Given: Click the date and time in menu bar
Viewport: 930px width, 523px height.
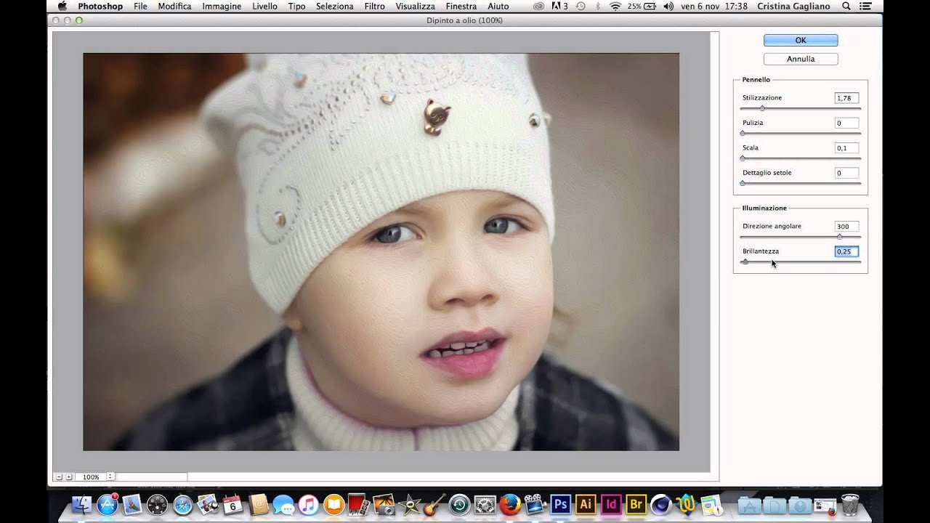Looking at the screenshot, I should [714, 7].
